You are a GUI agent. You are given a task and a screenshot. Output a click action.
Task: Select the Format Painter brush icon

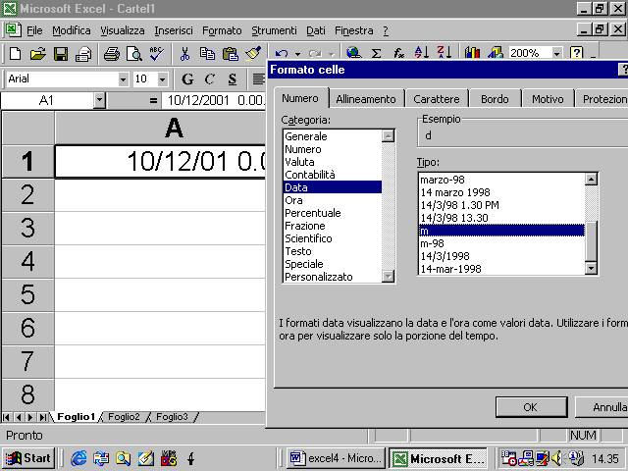[x=253, y=54]
